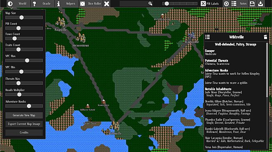Click the Danger heading
This screenshot has width=272, height=152.
pos(210,51)
